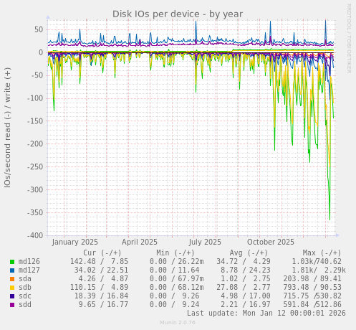Click md126 current value '142.48 / 7.85'
The width and height of the screenshot is (356, 330).
99,262
